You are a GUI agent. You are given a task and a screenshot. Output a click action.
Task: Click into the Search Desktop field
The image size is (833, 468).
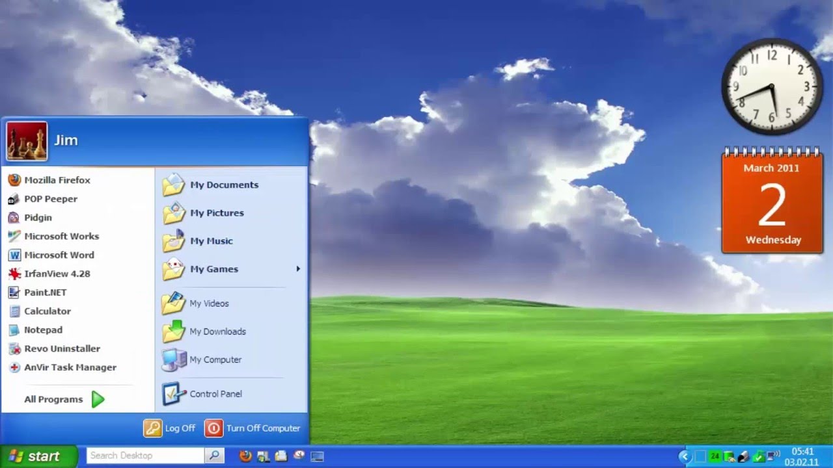[x=146, y=456]
